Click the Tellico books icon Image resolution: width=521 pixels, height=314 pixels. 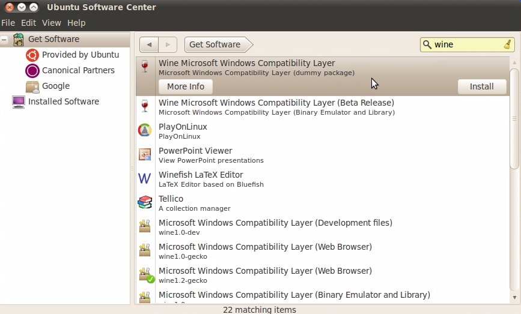(145, 202)
